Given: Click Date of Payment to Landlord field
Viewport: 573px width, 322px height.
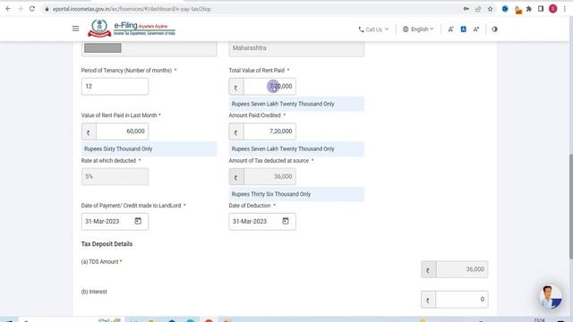Looking at the screenshot, I should click(115, 221).
